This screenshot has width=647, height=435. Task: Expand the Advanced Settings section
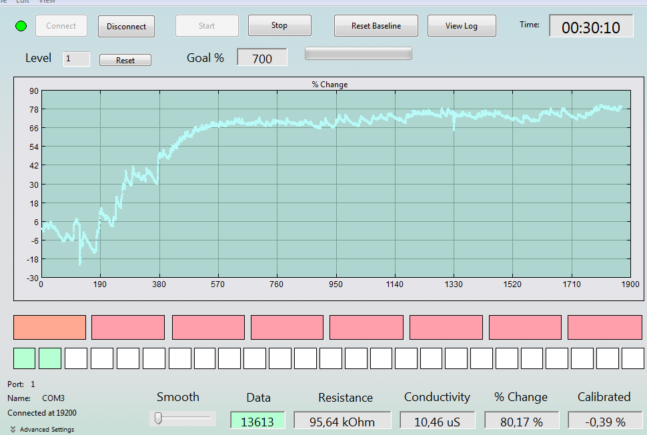42,429
